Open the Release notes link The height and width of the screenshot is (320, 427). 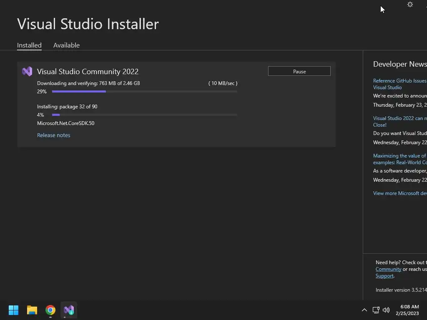54,135
